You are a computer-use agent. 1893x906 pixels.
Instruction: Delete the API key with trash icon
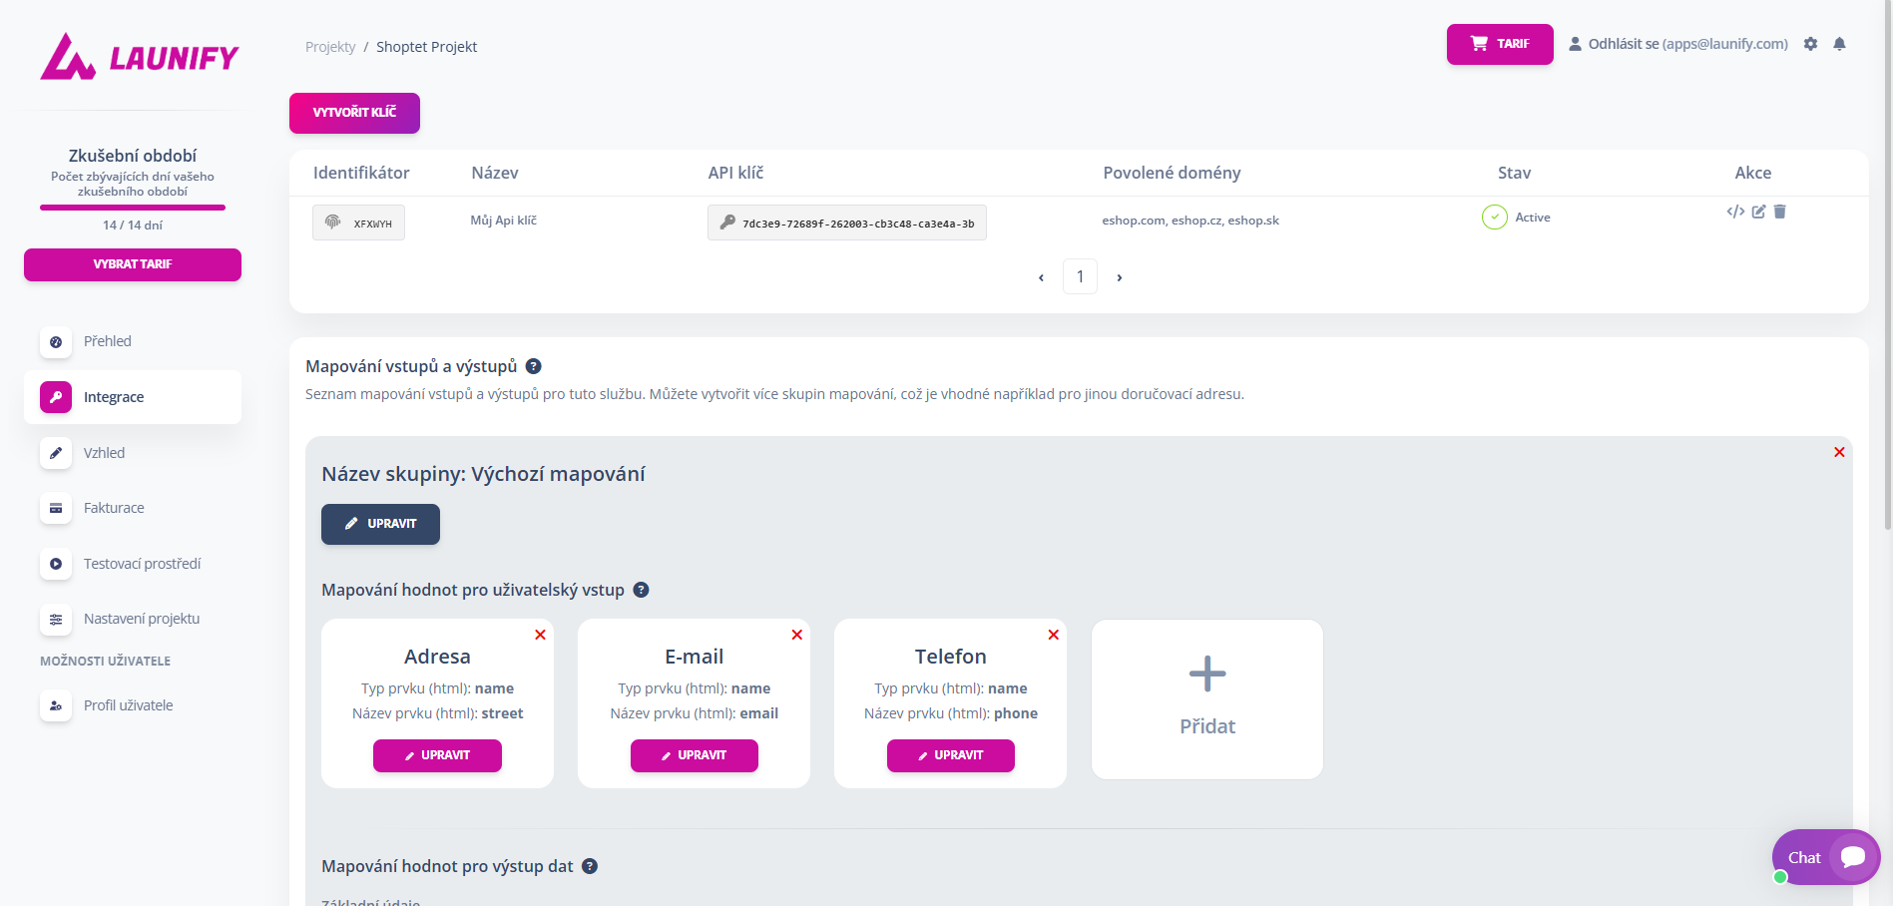coord(1780,212)
